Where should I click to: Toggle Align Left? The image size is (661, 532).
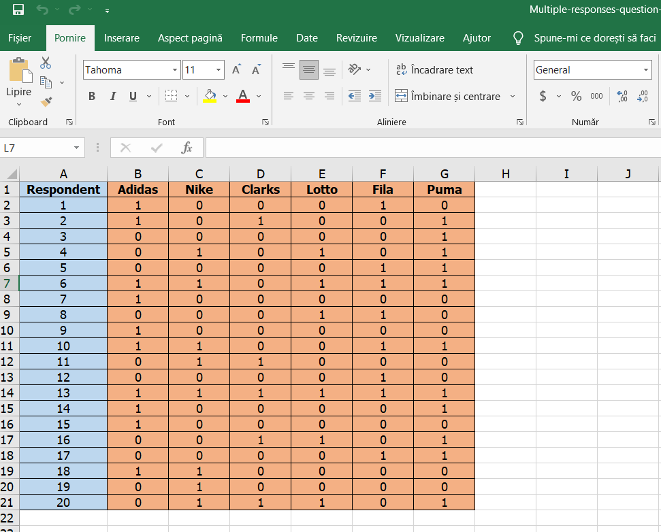coord(289,97)
